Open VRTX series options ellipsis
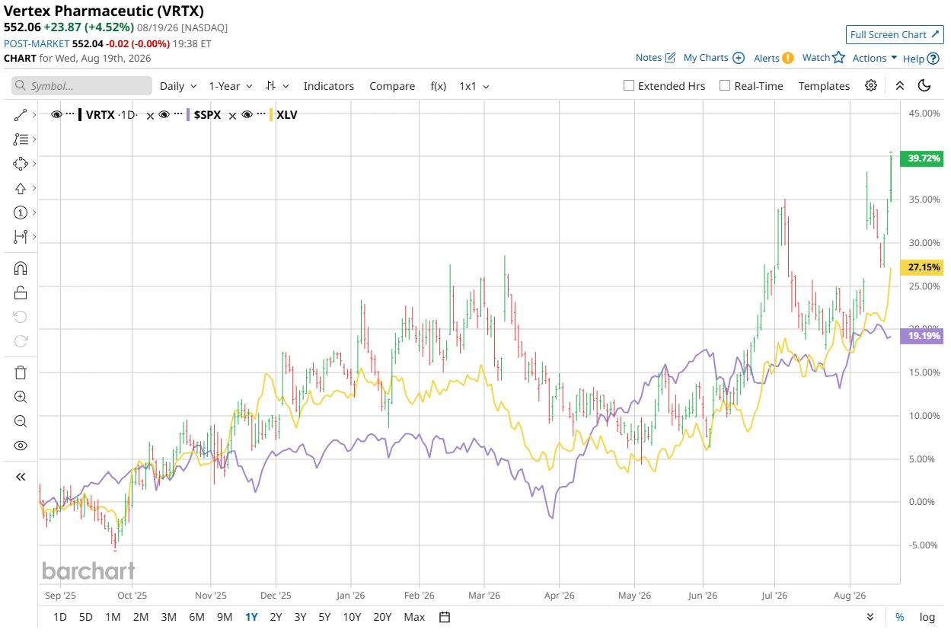Viewport: 951px width, 636px height. tap(70, 115)
